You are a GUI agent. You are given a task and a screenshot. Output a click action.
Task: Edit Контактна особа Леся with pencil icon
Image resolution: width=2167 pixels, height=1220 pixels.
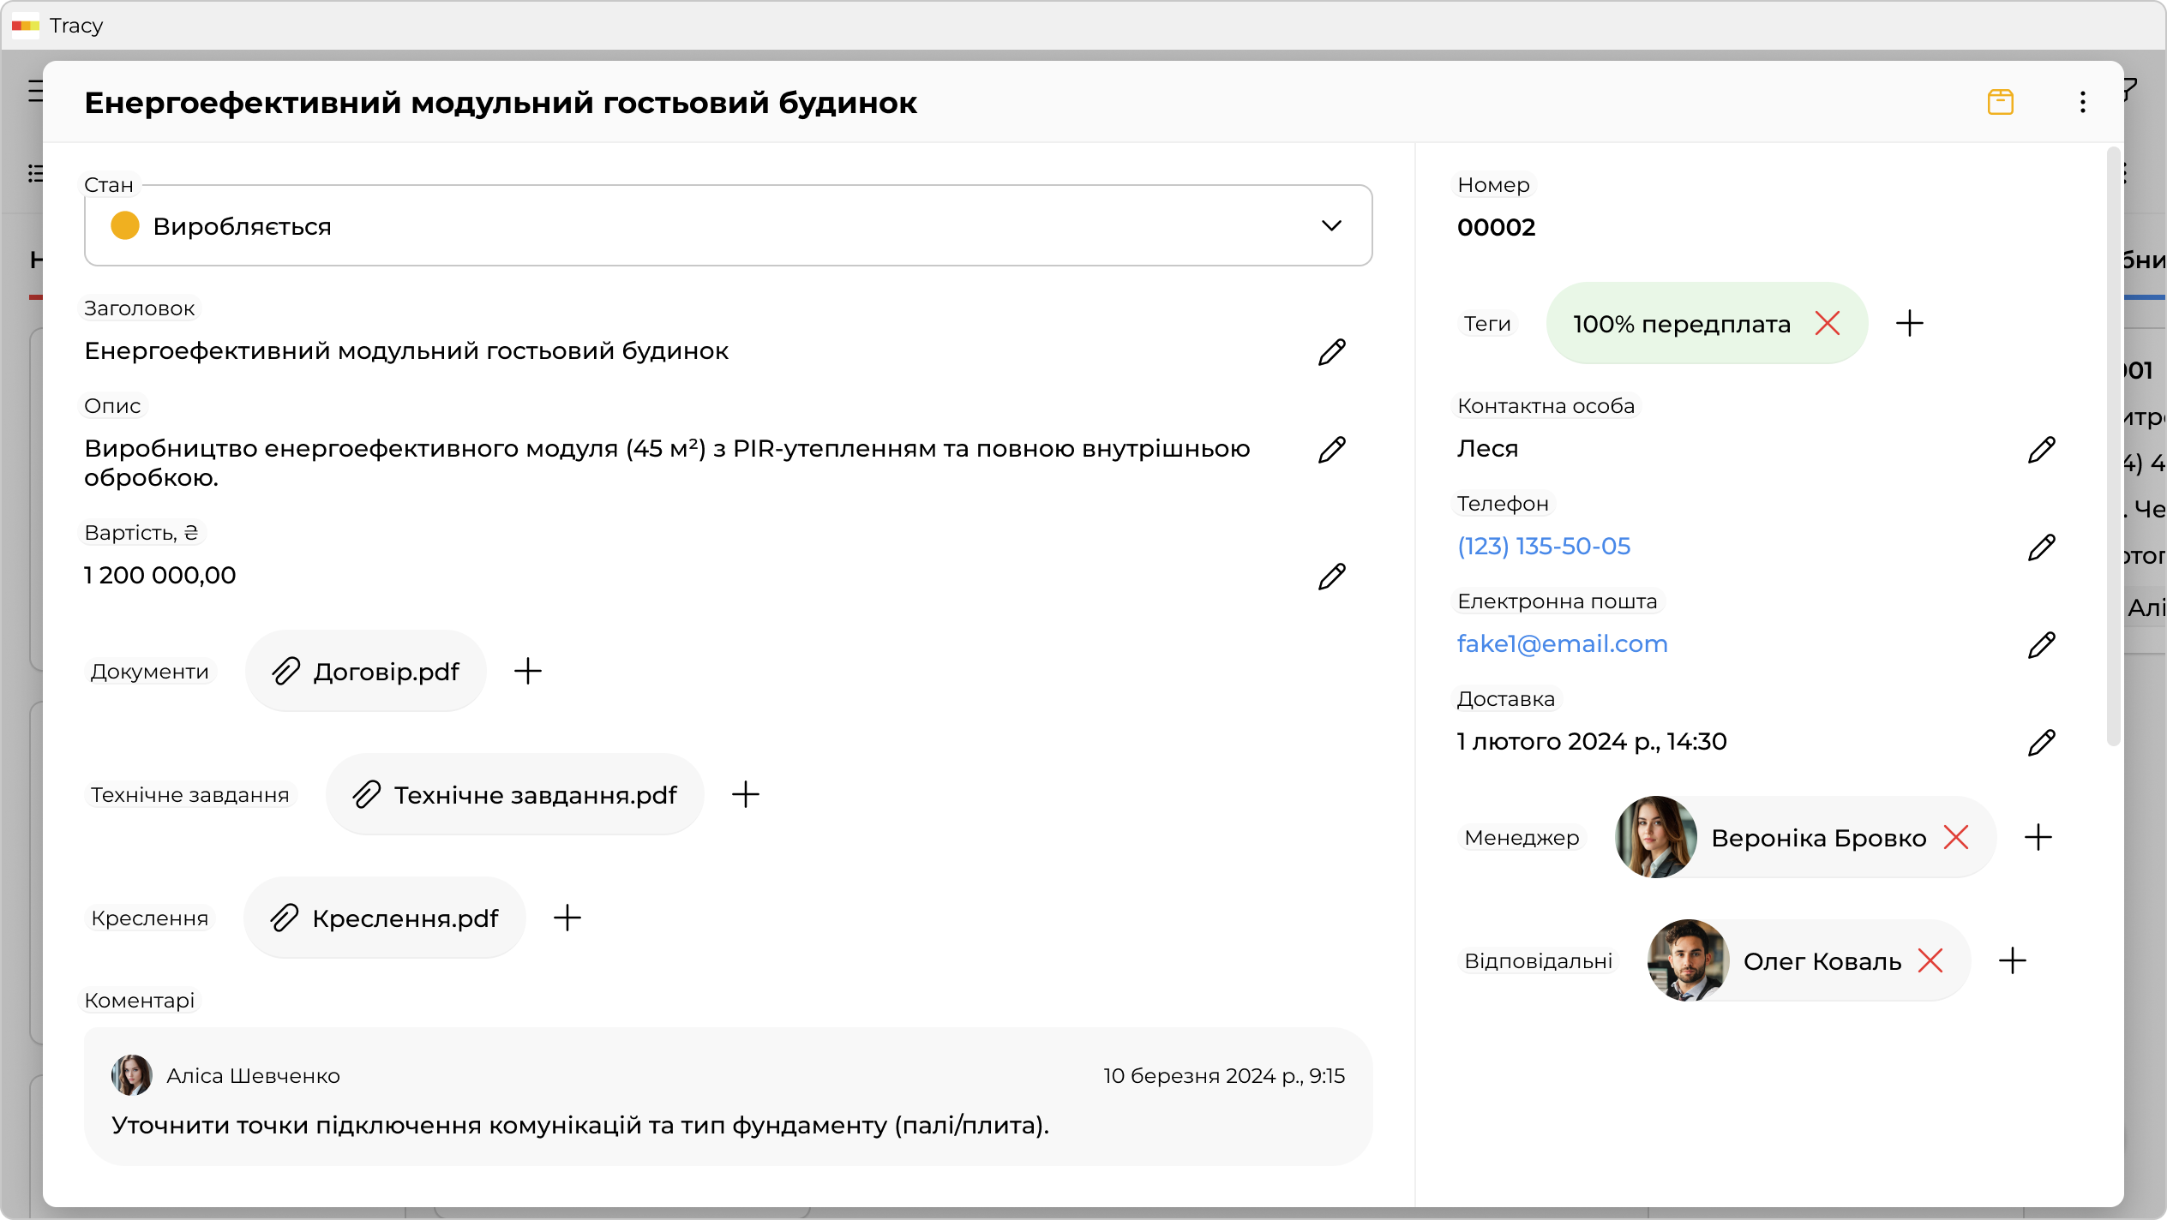tap(2041, 449)
